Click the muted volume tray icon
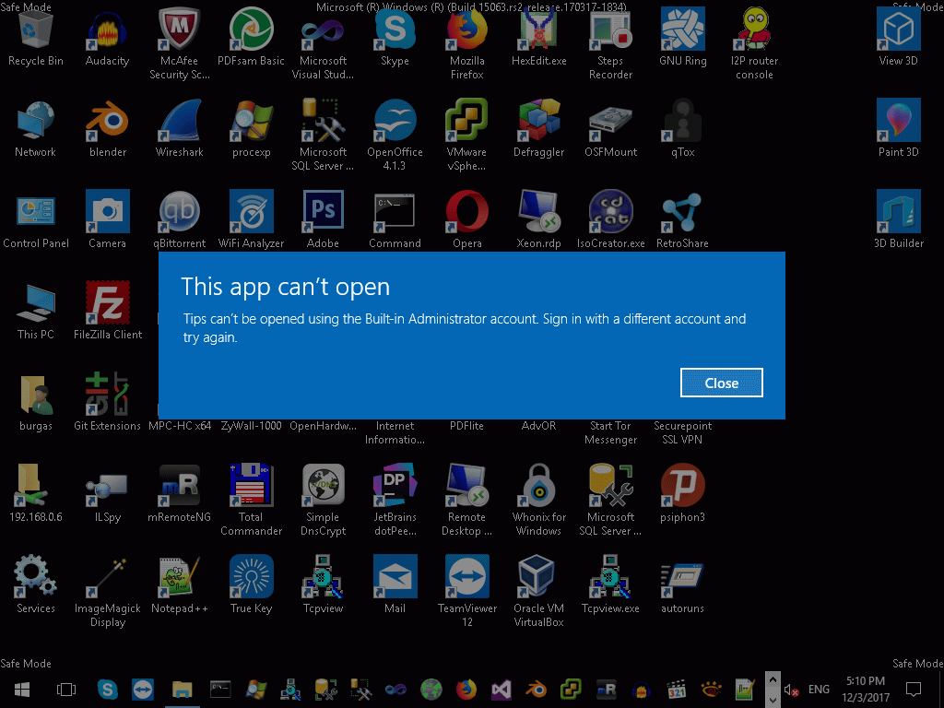Image resolution: width=944 pixels, height=708 pixels. point(791,690)
